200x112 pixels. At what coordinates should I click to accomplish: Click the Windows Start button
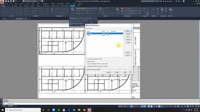[x=2, y=110]
